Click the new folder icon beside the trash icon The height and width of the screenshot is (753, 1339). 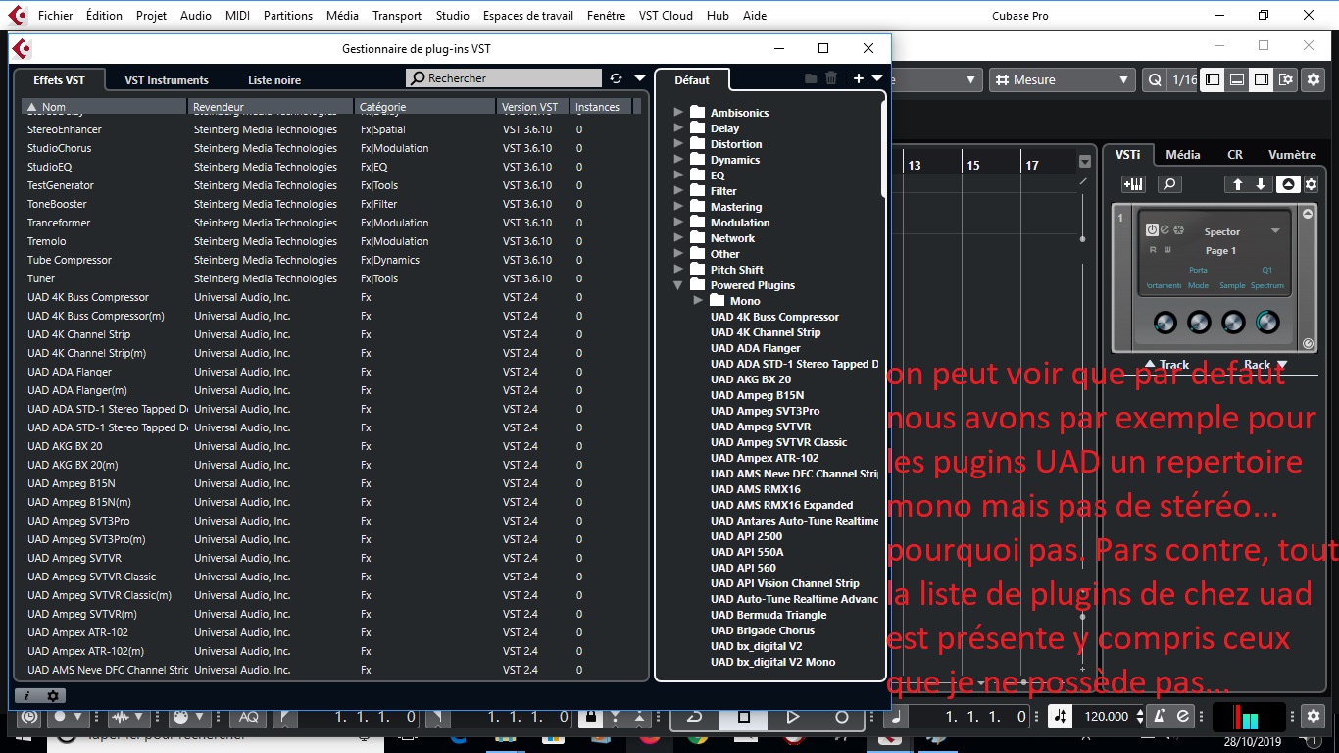point(812,78)
